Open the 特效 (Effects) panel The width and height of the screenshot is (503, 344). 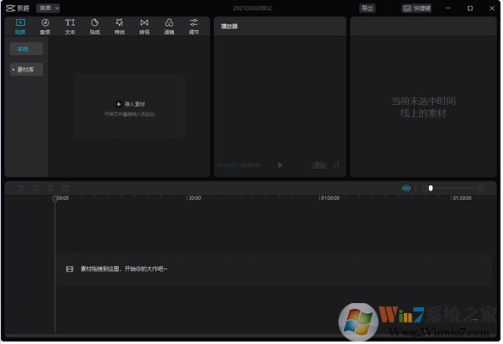[119, 26]
